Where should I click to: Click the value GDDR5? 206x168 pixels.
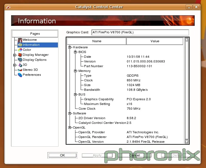(x=133, y=76)
